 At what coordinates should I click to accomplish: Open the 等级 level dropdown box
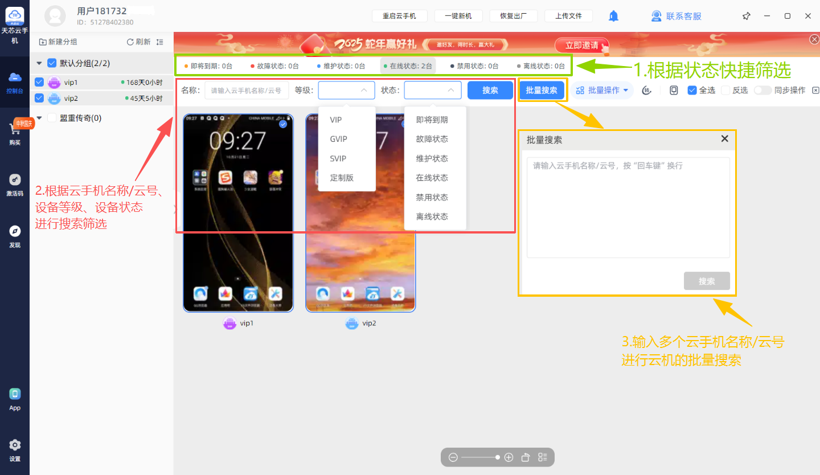tap(346, 90)
